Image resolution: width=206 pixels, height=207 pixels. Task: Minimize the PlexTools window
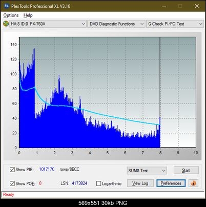click(x=164, y=6)
